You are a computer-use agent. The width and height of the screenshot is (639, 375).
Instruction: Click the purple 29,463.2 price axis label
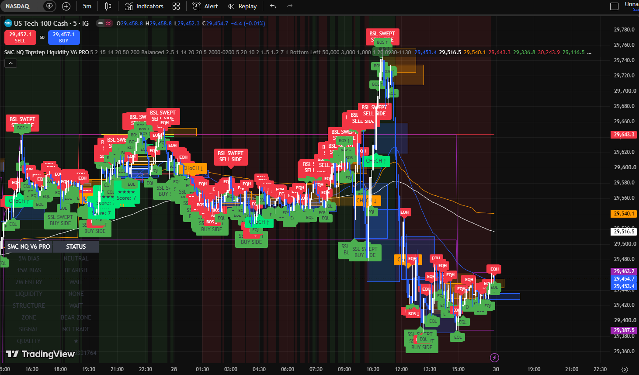click(x=624, y=271)
